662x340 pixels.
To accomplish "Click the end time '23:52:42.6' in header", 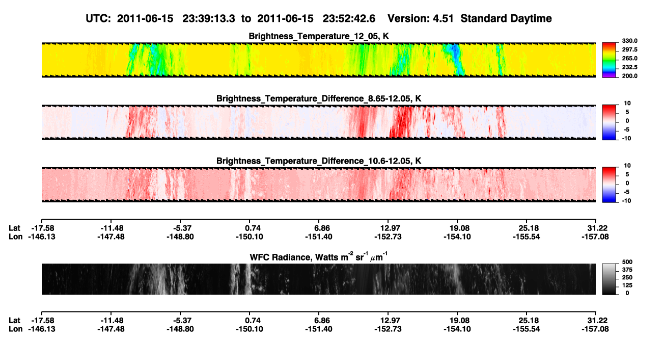I will click(x=349, y=18).
